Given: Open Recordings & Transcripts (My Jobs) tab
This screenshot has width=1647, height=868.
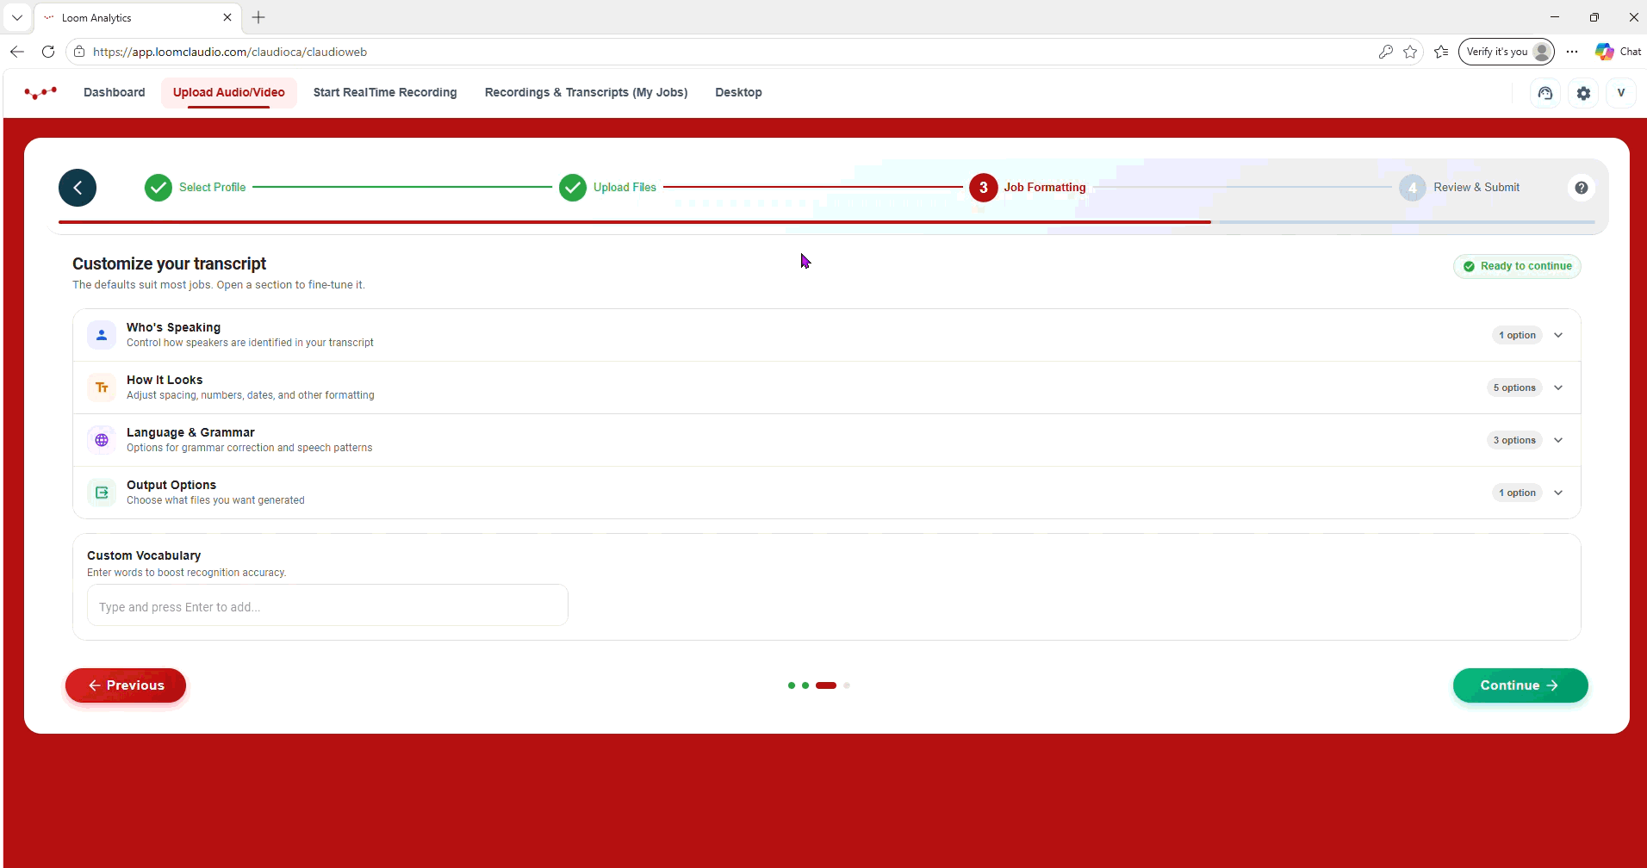Looking at the screenshot, I should tap(586, 92).
